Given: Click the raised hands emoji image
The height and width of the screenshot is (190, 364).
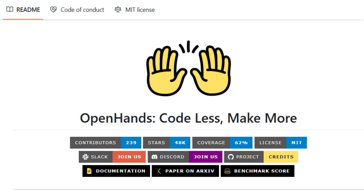Looking at the screenshot, I should (189, 69).
